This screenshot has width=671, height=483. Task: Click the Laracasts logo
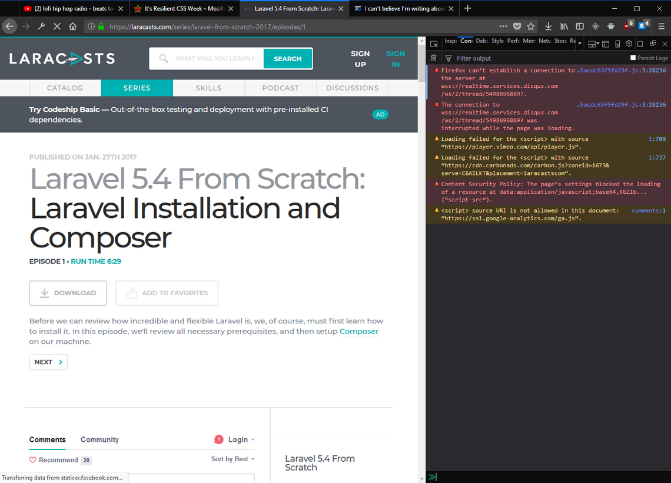pyautogui.click(x=62, y=59)
